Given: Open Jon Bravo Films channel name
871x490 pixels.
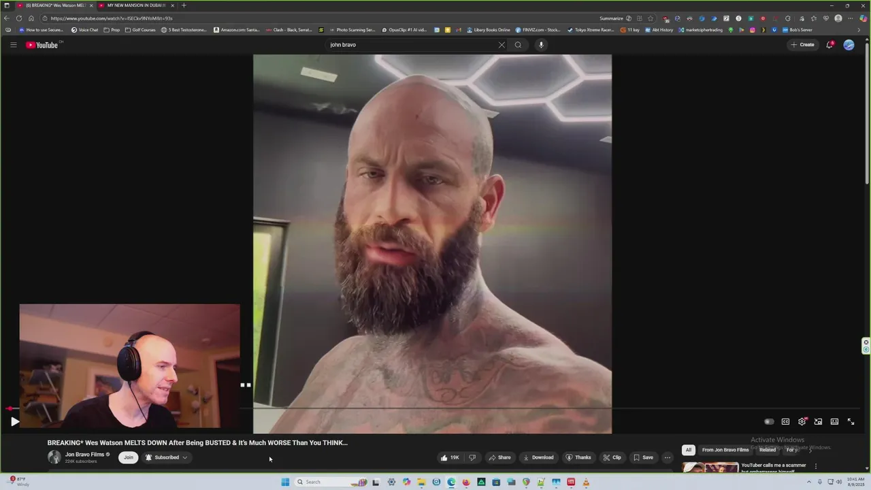Looking at the screenshot, I should tap(84, 455).
